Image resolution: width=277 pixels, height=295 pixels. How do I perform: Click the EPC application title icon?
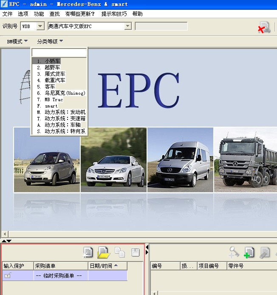pyautogui.click(x=4, y=4)
